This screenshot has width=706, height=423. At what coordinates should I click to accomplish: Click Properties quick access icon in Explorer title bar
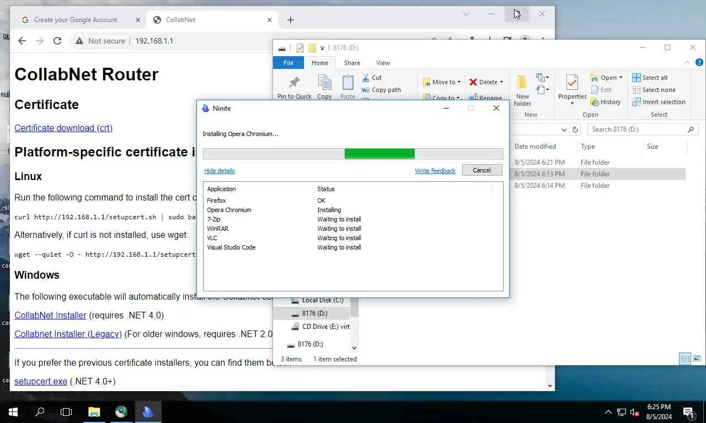tap(300, 48)
